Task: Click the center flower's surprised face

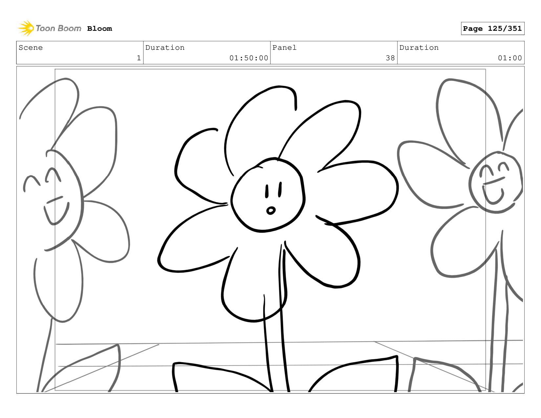Action: 268,196
